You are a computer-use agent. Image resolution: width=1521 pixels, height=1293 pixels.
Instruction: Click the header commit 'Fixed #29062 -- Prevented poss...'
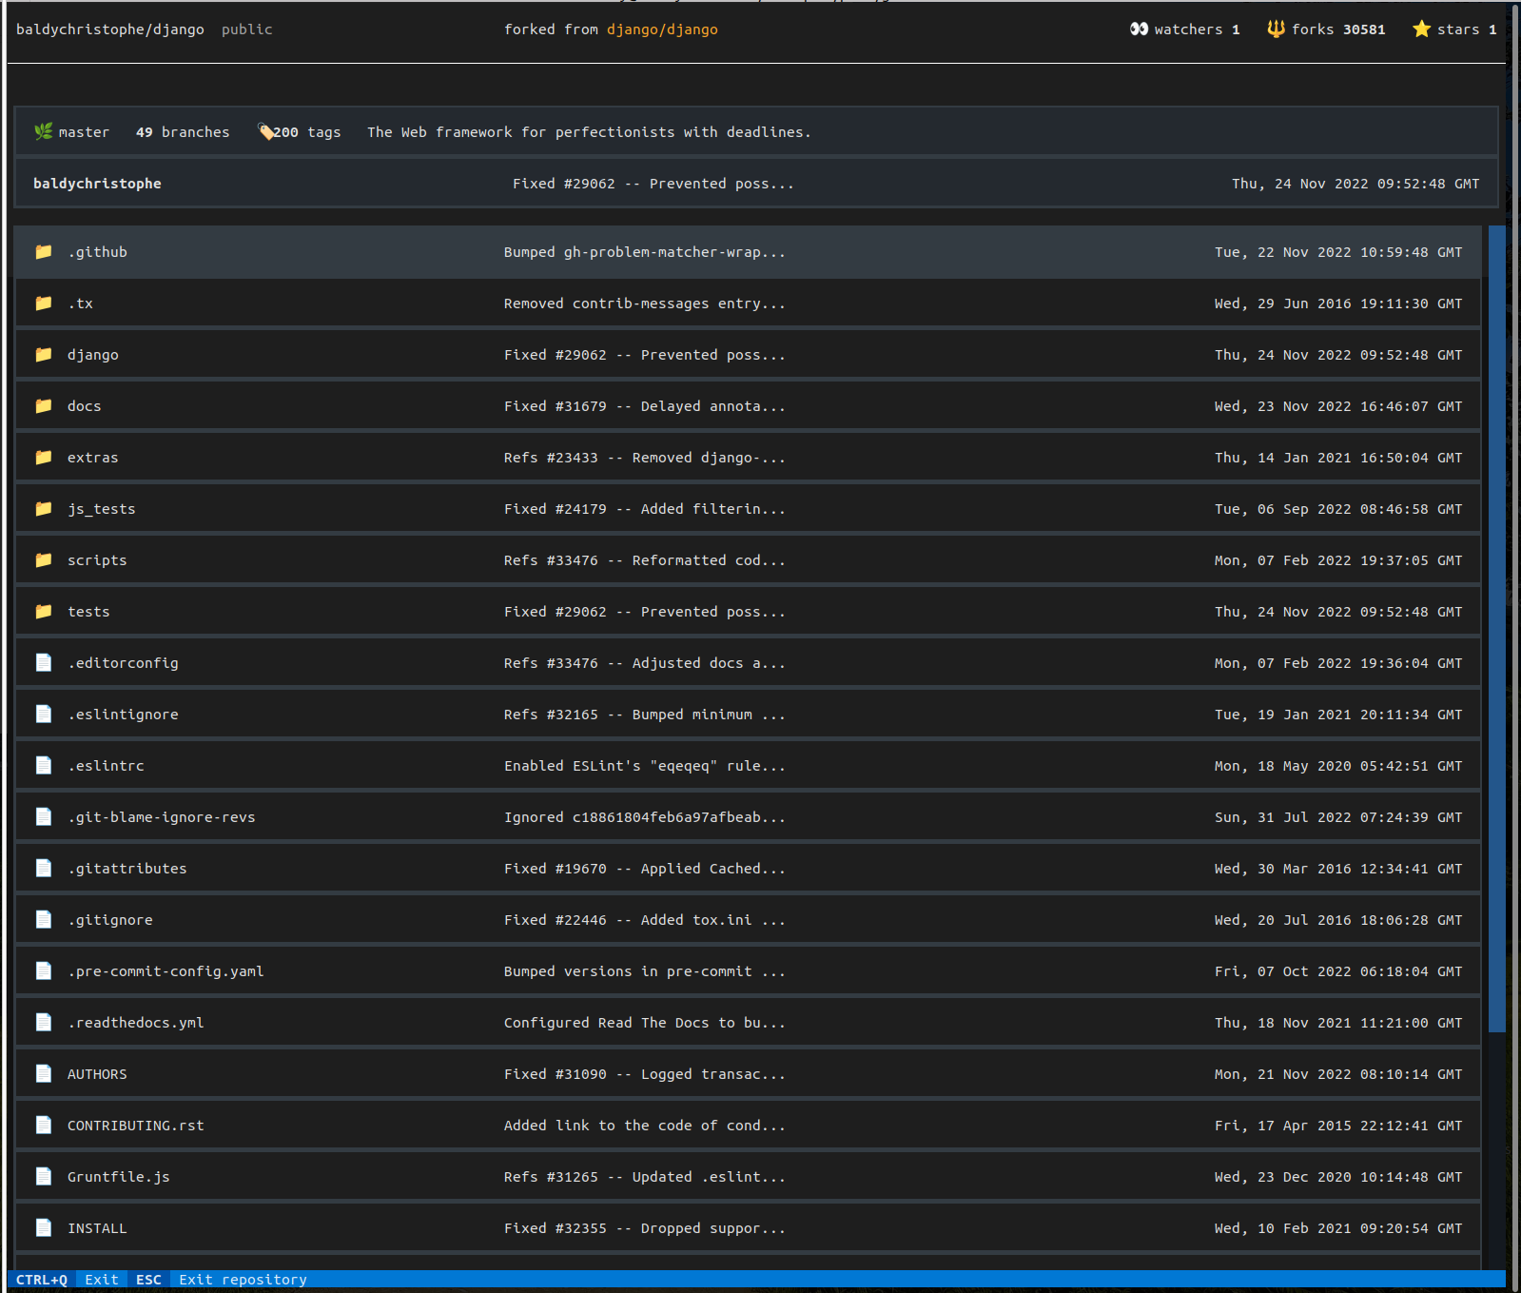pos(653,184)
